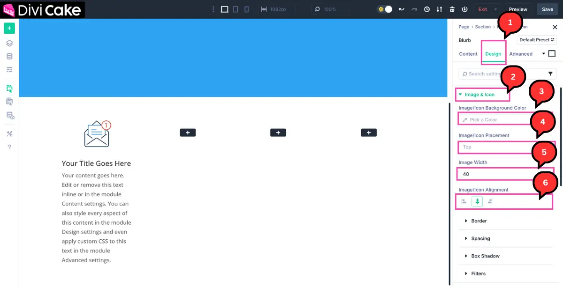Click the blurb body text paragraph
This screenshot has width=563, height=295.
click(x=96, y=218)
